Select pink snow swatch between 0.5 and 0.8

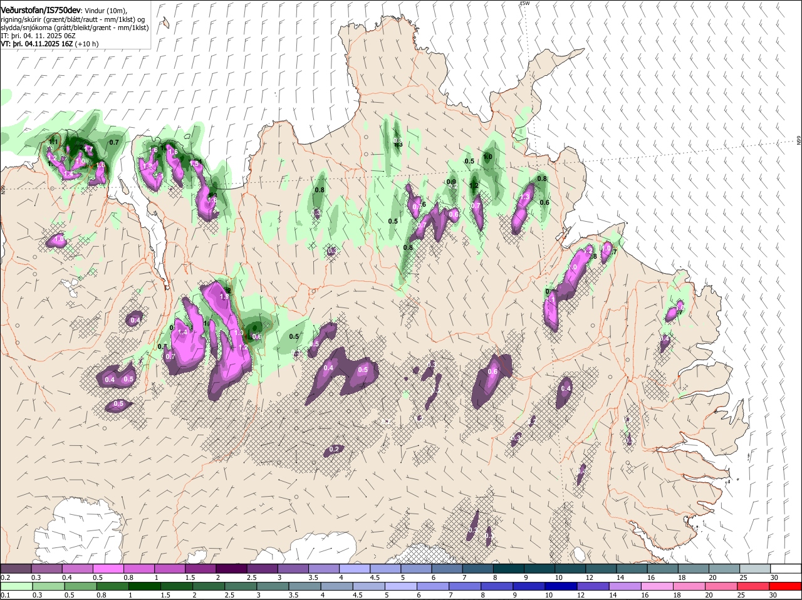click(108, 569)
